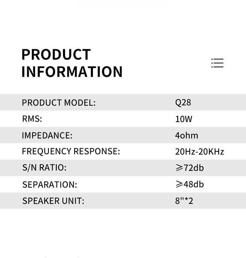Click the word PRODUCT in the heading
Image resolution: width=246 pixels, height=258 pixels.
point(56,55)
